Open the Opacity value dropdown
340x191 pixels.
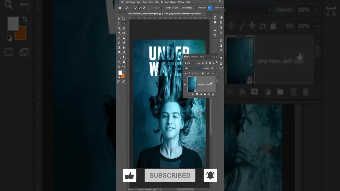[x=216, y=68]
